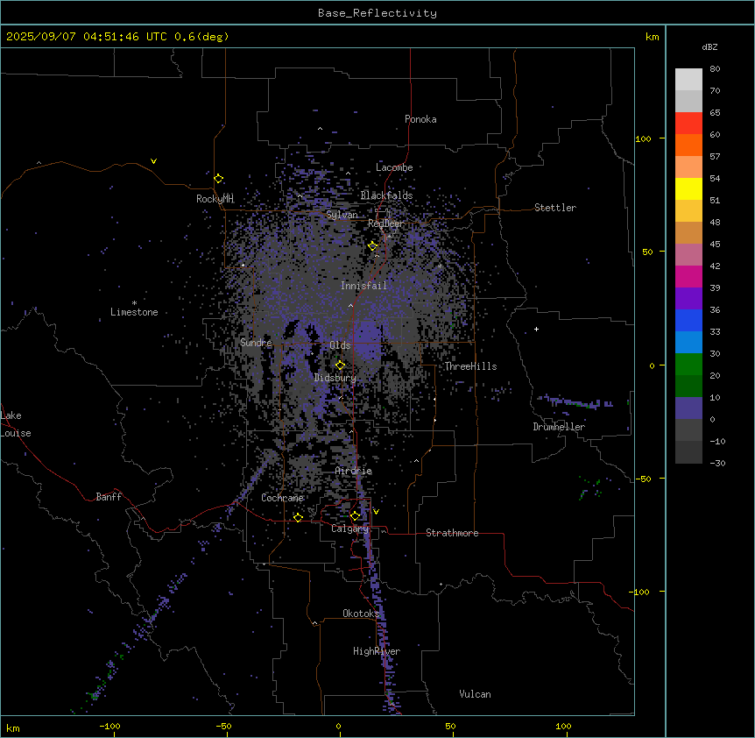
Task: Select the violet 36-39 dBZ legend swatch
Action: (x=688, y=299)
